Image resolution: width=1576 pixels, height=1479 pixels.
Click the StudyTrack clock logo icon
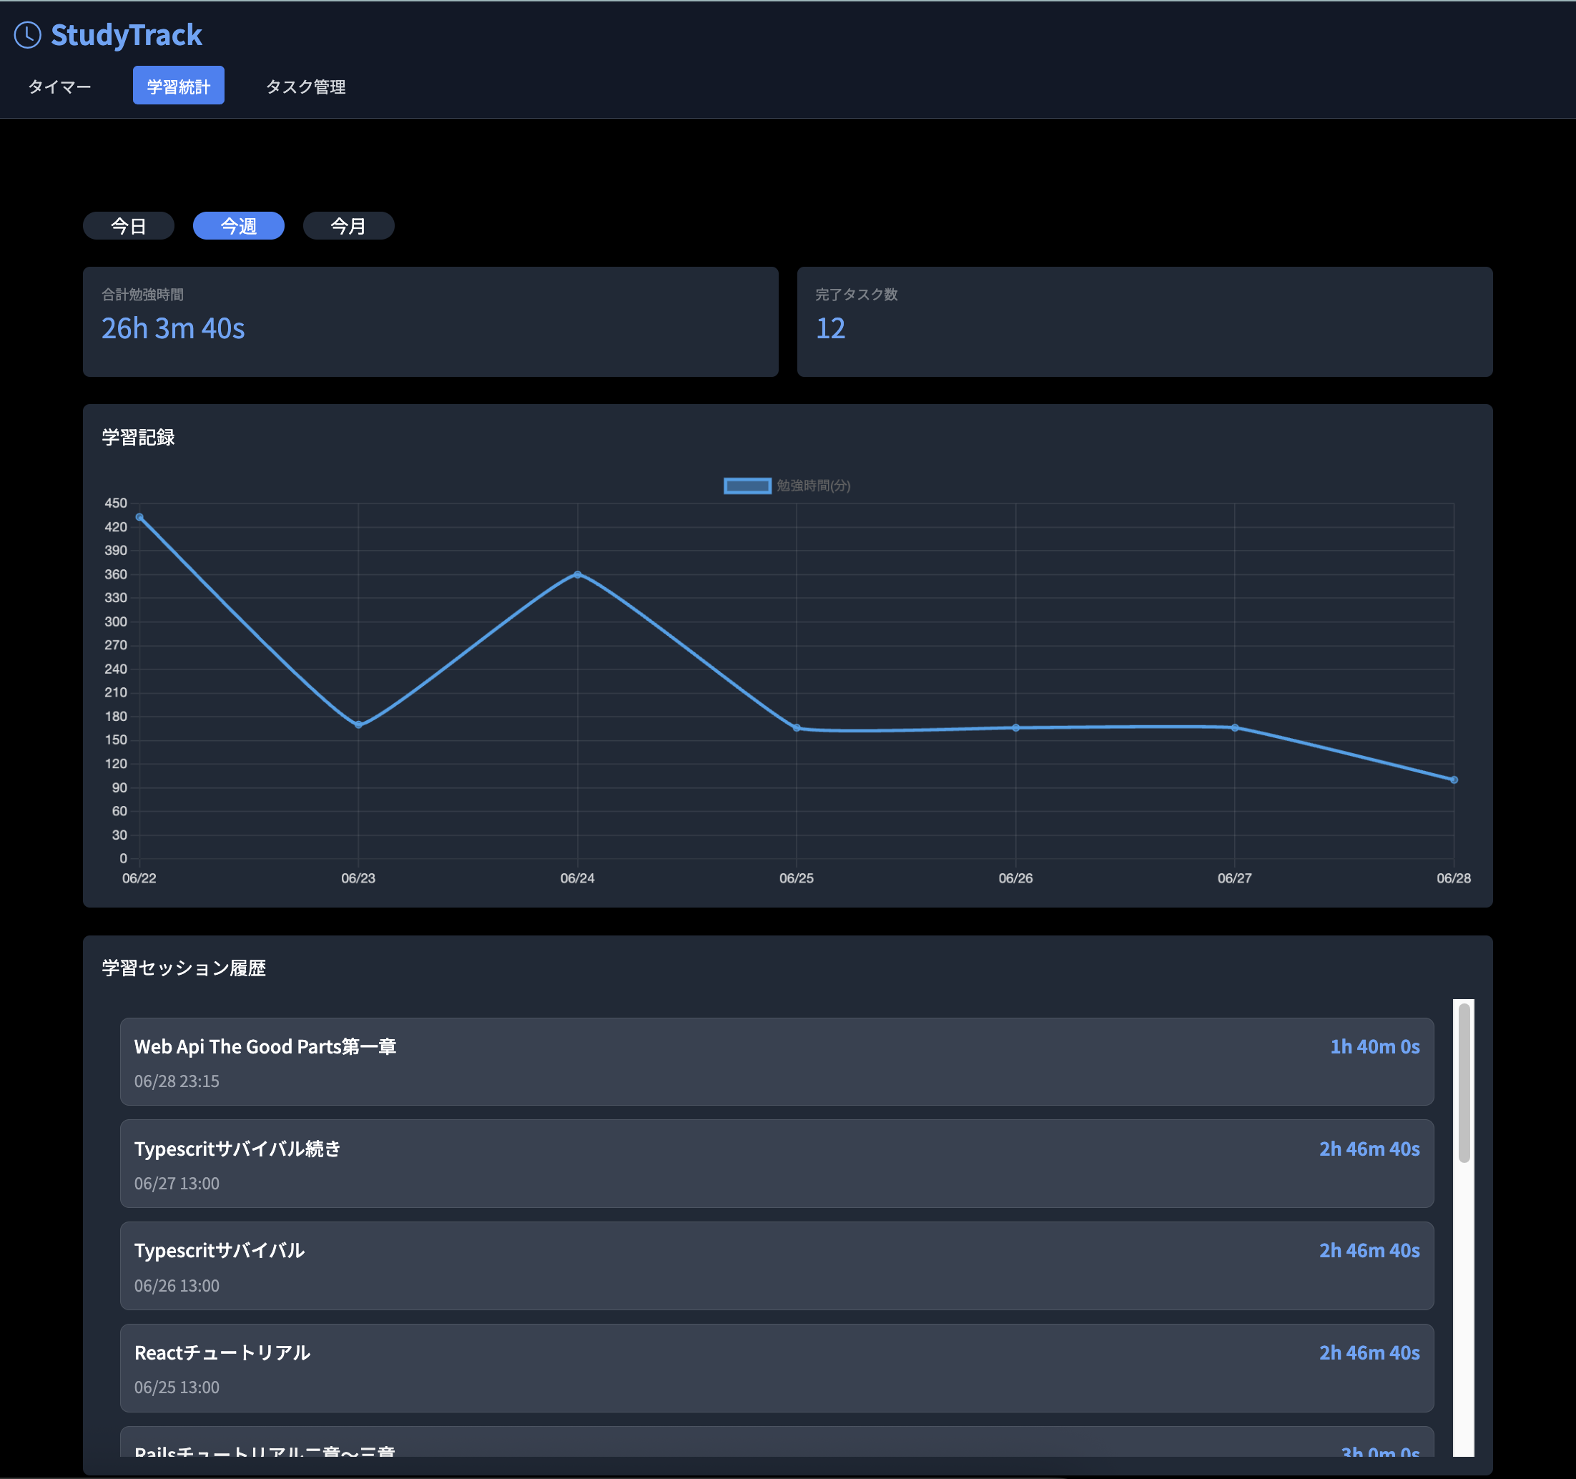click(x=28, y=35)
